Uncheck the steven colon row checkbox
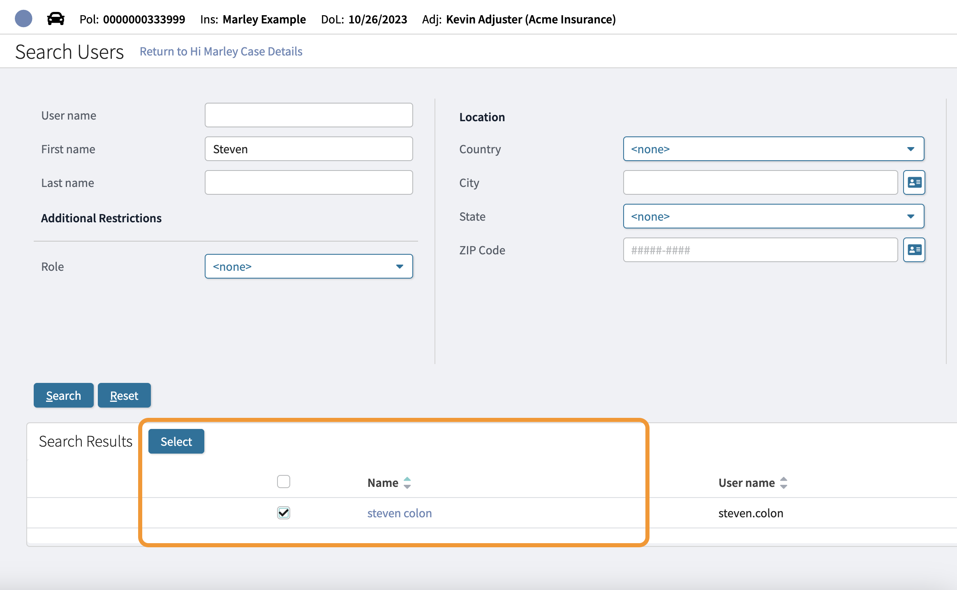 284,513
